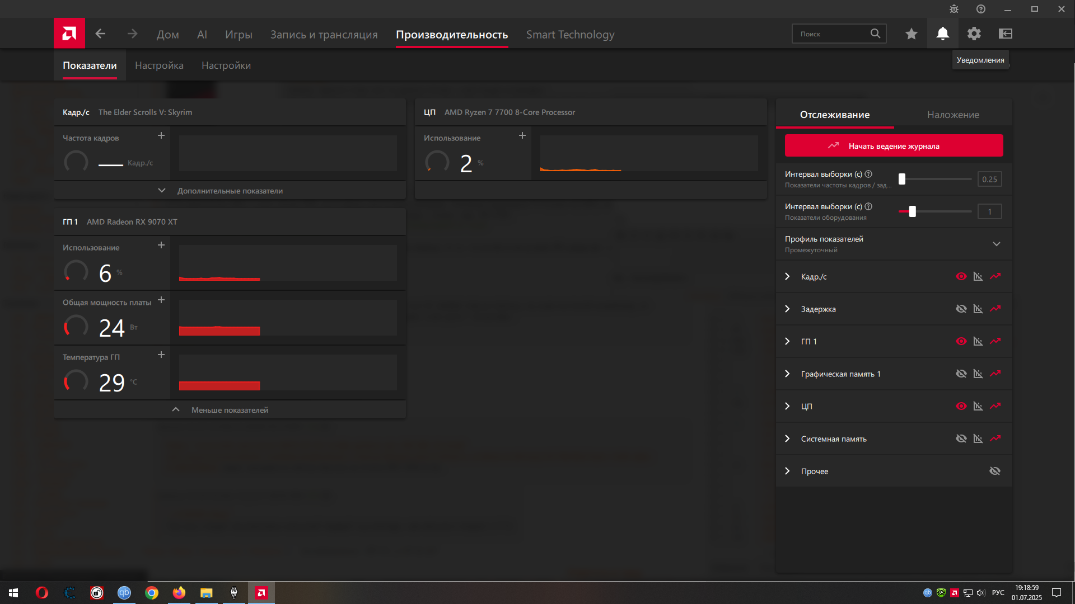Toggle the sidebar panel icon

pyautogui.click(x=1006, y=34)
